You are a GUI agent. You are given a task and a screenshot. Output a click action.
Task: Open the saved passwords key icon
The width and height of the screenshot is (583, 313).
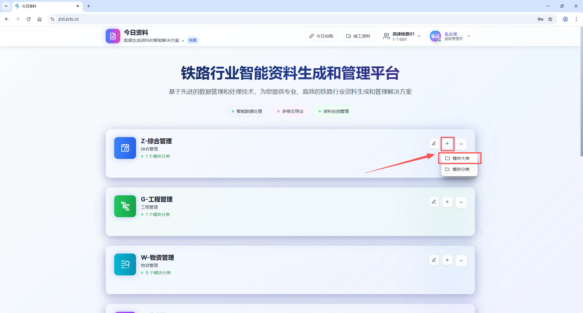pyautogui.click(x=540, y=19)
